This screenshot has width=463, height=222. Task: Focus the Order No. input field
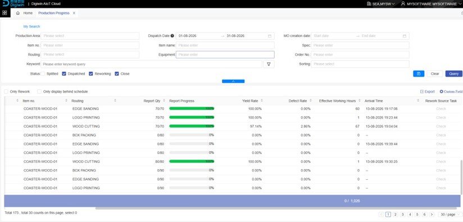pyautogui.click(x=360, y=55)
